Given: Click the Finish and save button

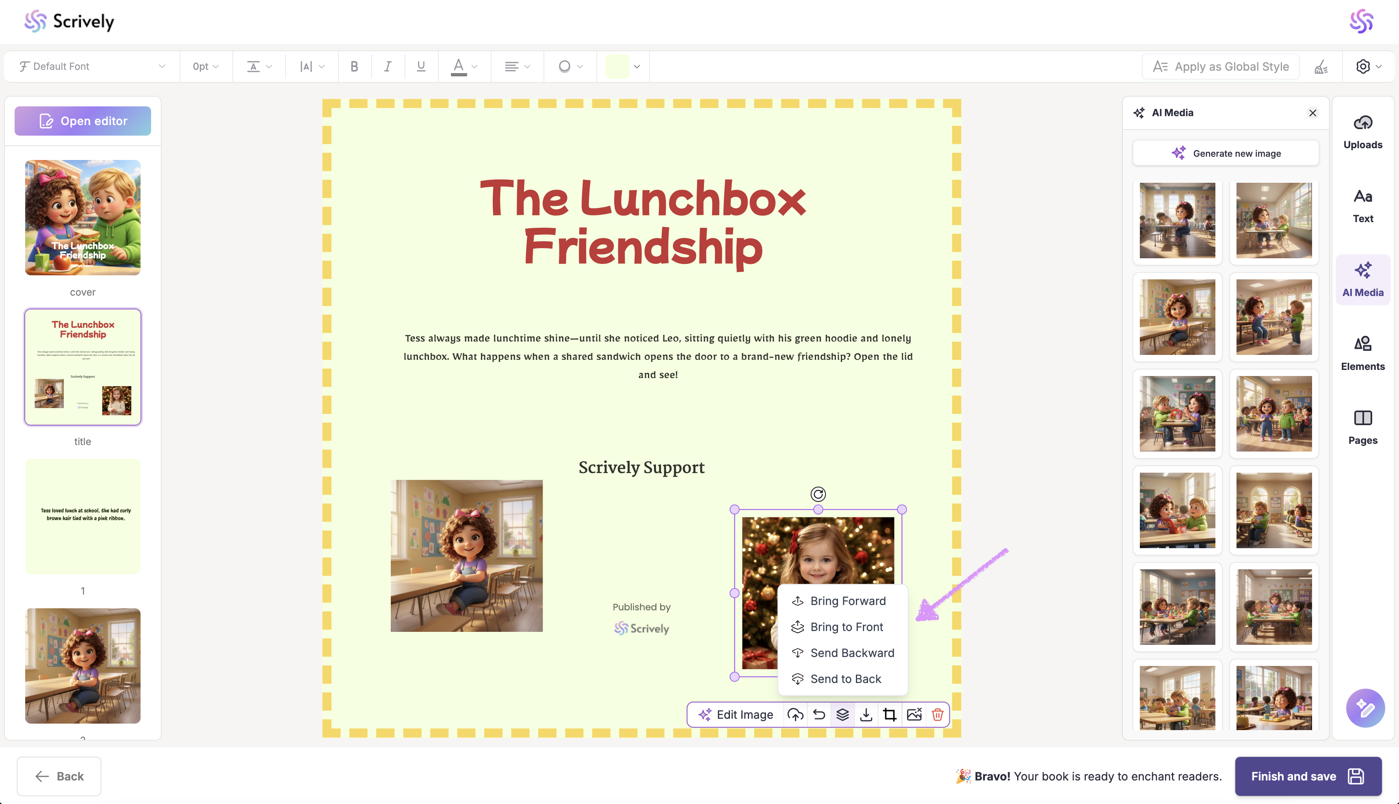Looking at the screenshot, I should (1308, 776).
